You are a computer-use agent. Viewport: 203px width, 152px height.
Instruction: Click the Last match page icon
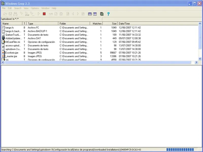pyautogui.click(x=83, y=14)
